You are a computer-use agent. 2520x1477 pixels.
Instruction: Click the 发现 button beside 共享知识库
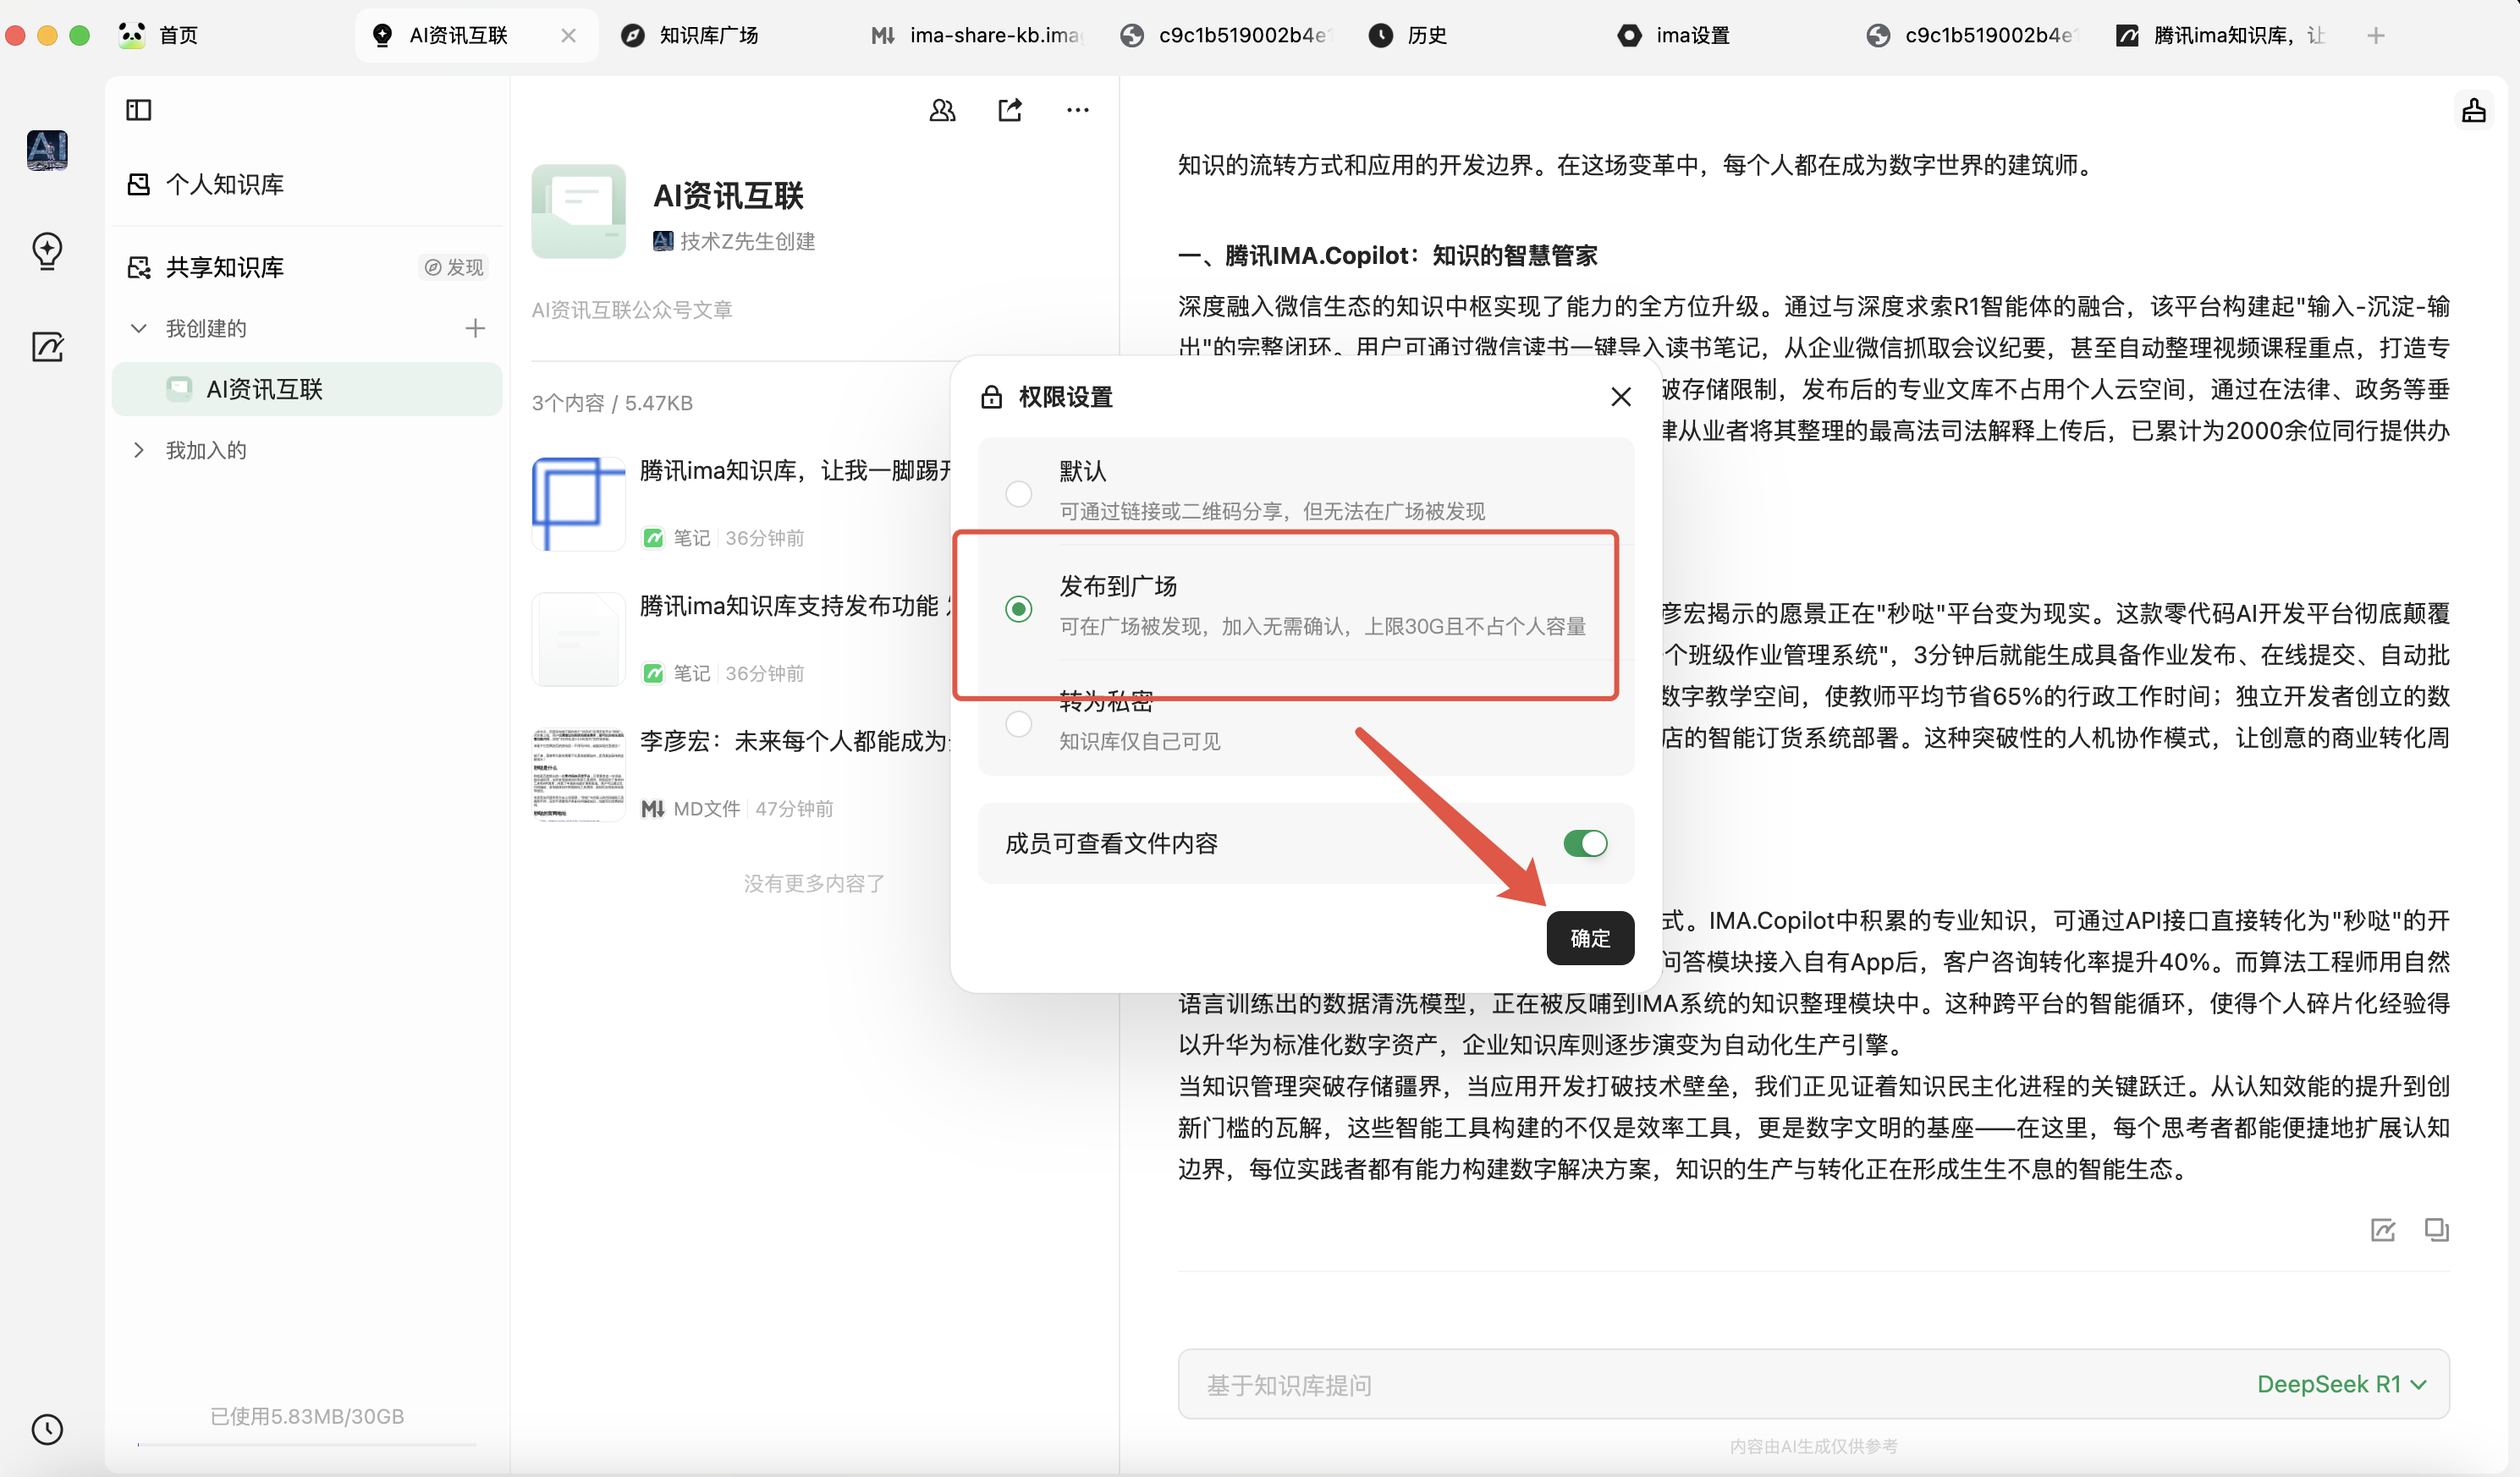(454, 267)
